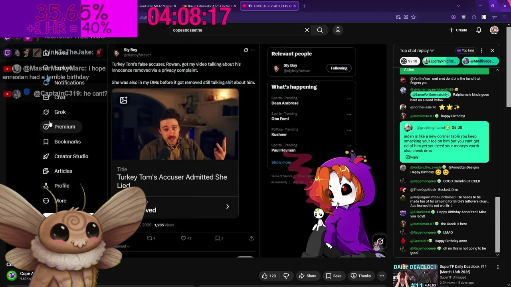Open the YouTube account avatar menu
This screenshot has width=511, height=287.
pos(494,30)
